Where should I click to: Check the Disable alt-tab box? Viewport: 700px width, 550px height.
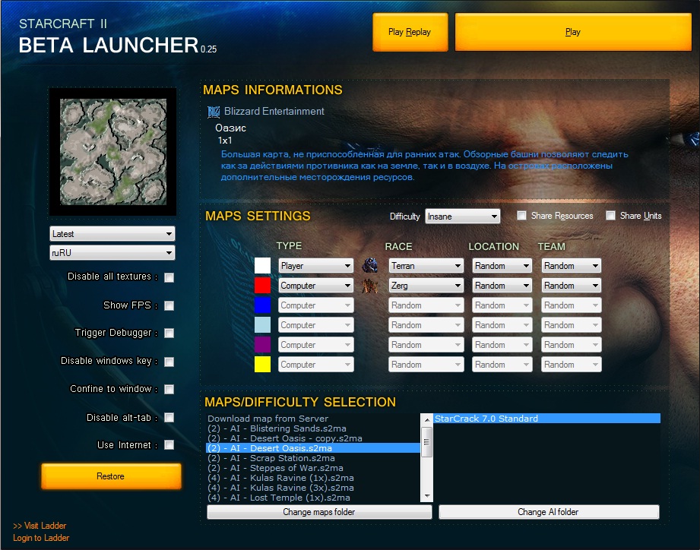tap(169, 418)
